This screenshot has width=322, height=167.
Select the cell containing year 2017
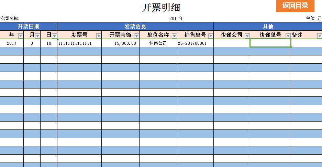12,43
